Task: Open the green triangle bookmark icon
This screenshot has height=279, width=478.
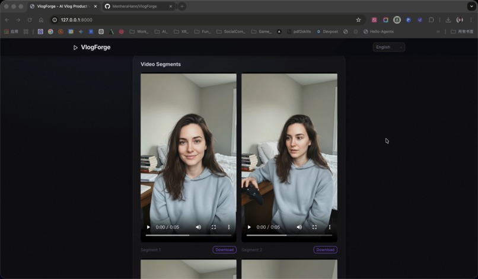Action: (x=111, y=31)
